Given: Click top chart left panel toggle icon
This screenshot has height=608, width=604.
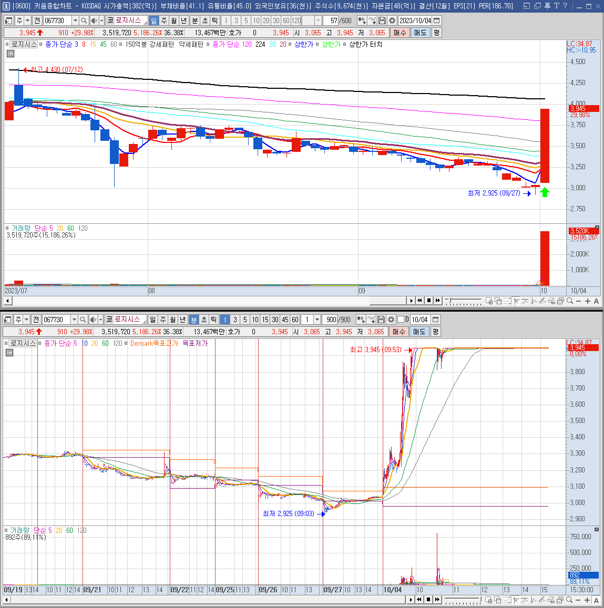Looking at the screenshot, I should (8, 20).
